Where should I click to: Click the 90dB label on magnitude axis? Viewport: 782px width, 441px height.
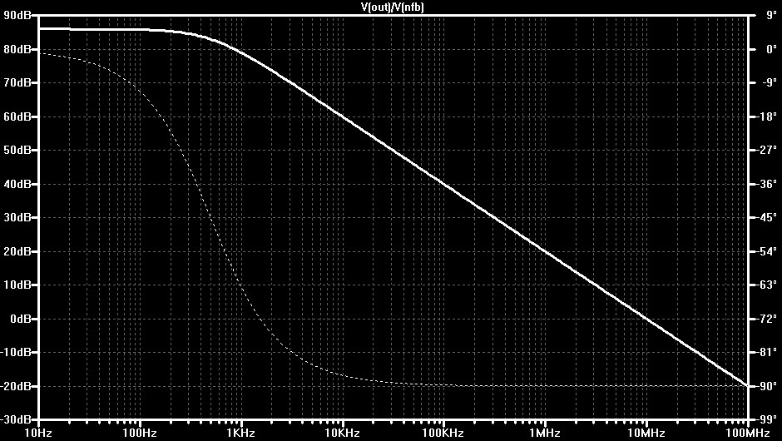tap(17, 15)
